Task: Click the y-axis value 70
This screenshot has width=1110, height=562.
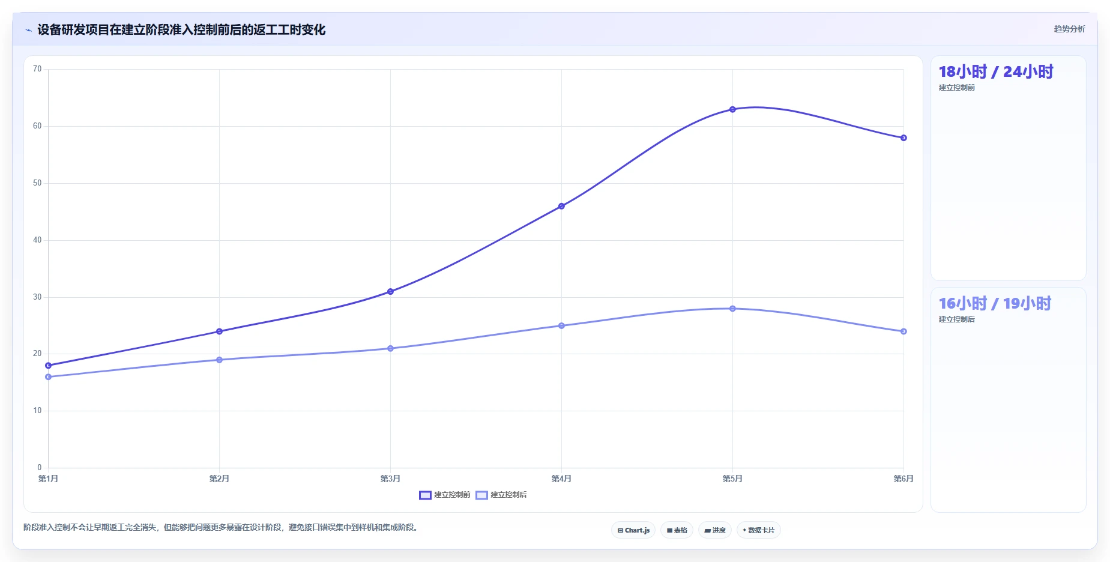Action: 37,69
